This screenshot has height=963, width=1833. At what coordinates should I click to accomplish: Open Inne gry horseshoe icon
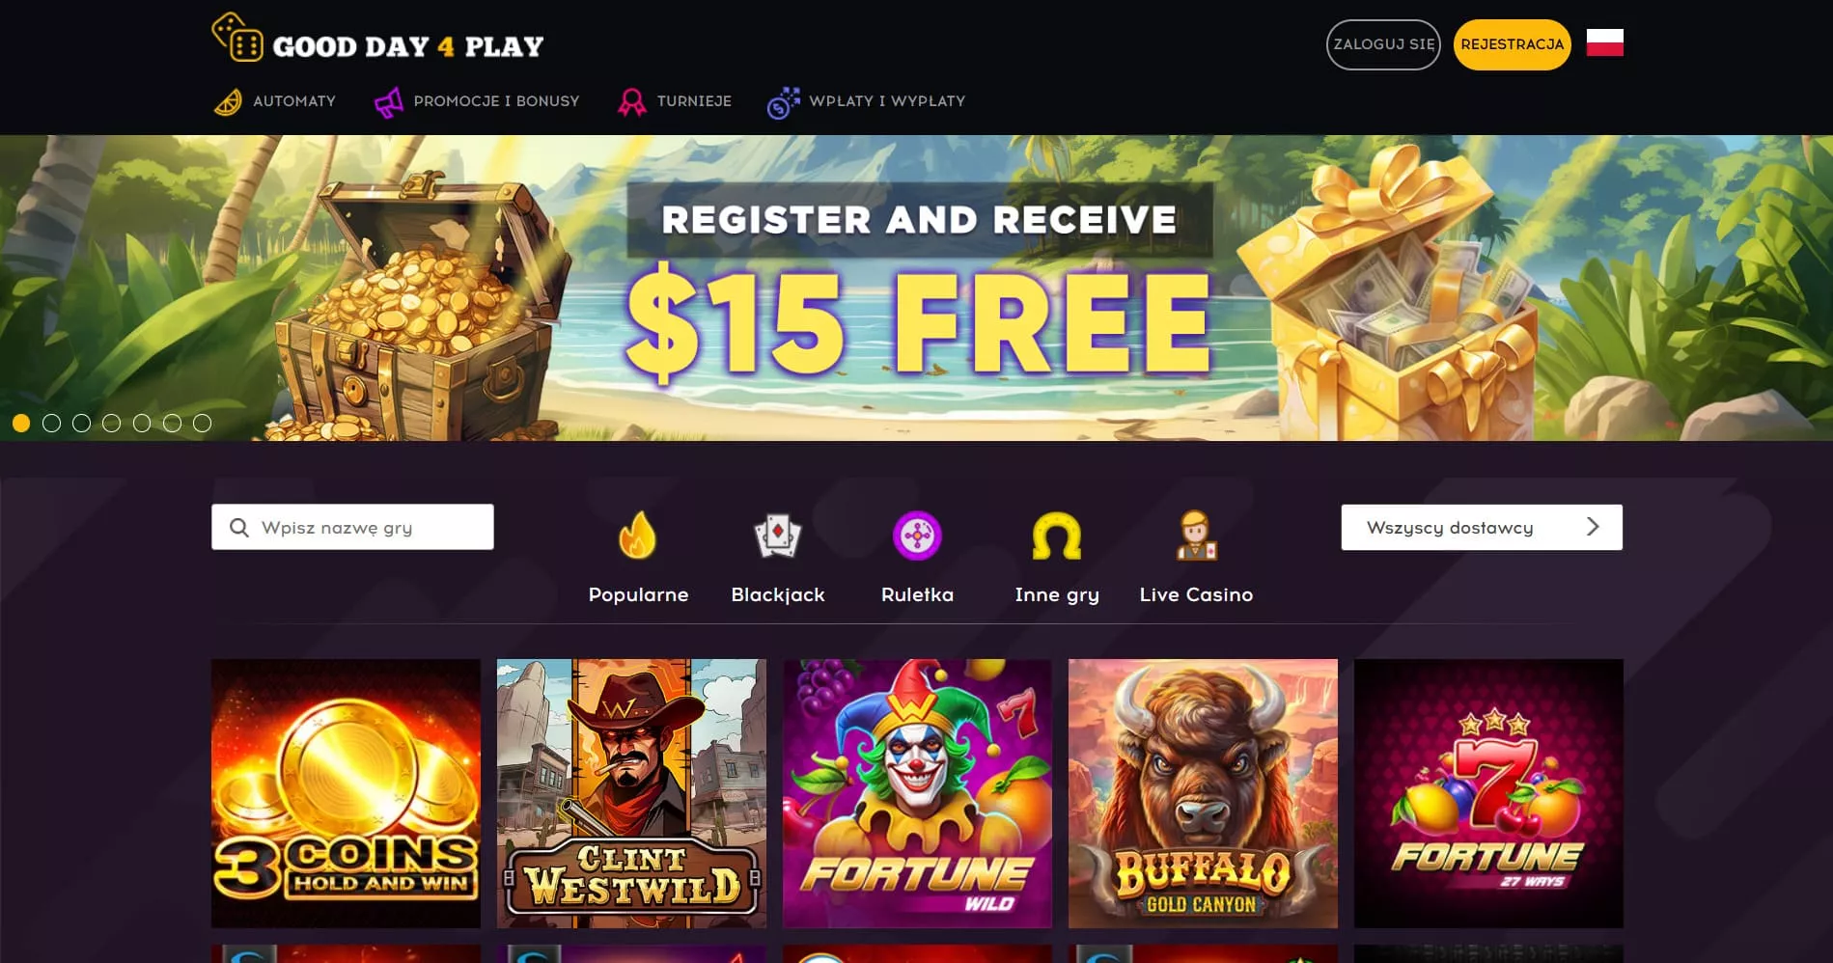1057,536
